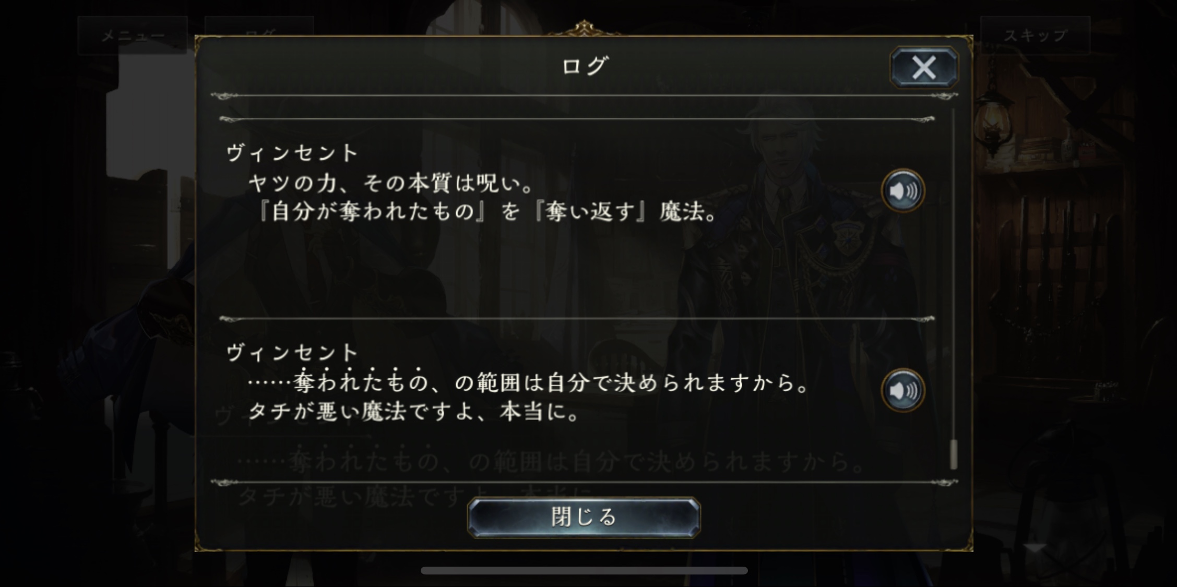Click the 閉じる button
Image resolution: width=1177 pixels, height=587 pixels.
coord(584,517)
